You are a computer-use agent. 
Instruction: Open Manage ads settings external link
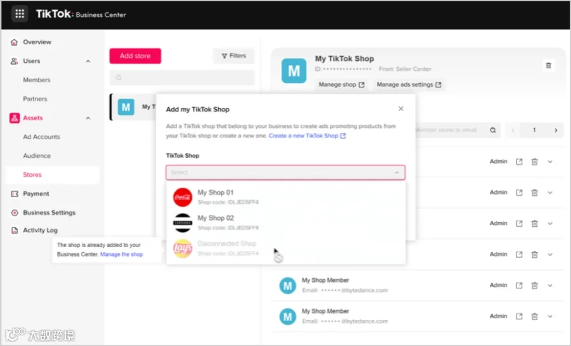coord(409,84)
